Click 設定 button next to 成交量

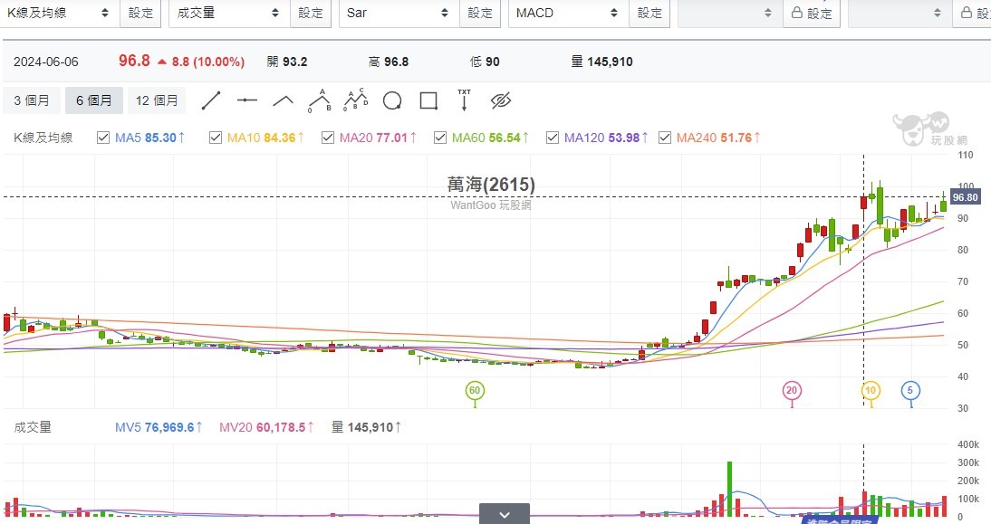pyautogui.click(x=311, y=14)
